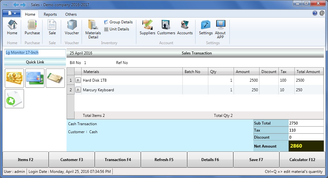Click the Net Amount 2860 display
This screenshot has height=178, width=328.
point(306,146)
